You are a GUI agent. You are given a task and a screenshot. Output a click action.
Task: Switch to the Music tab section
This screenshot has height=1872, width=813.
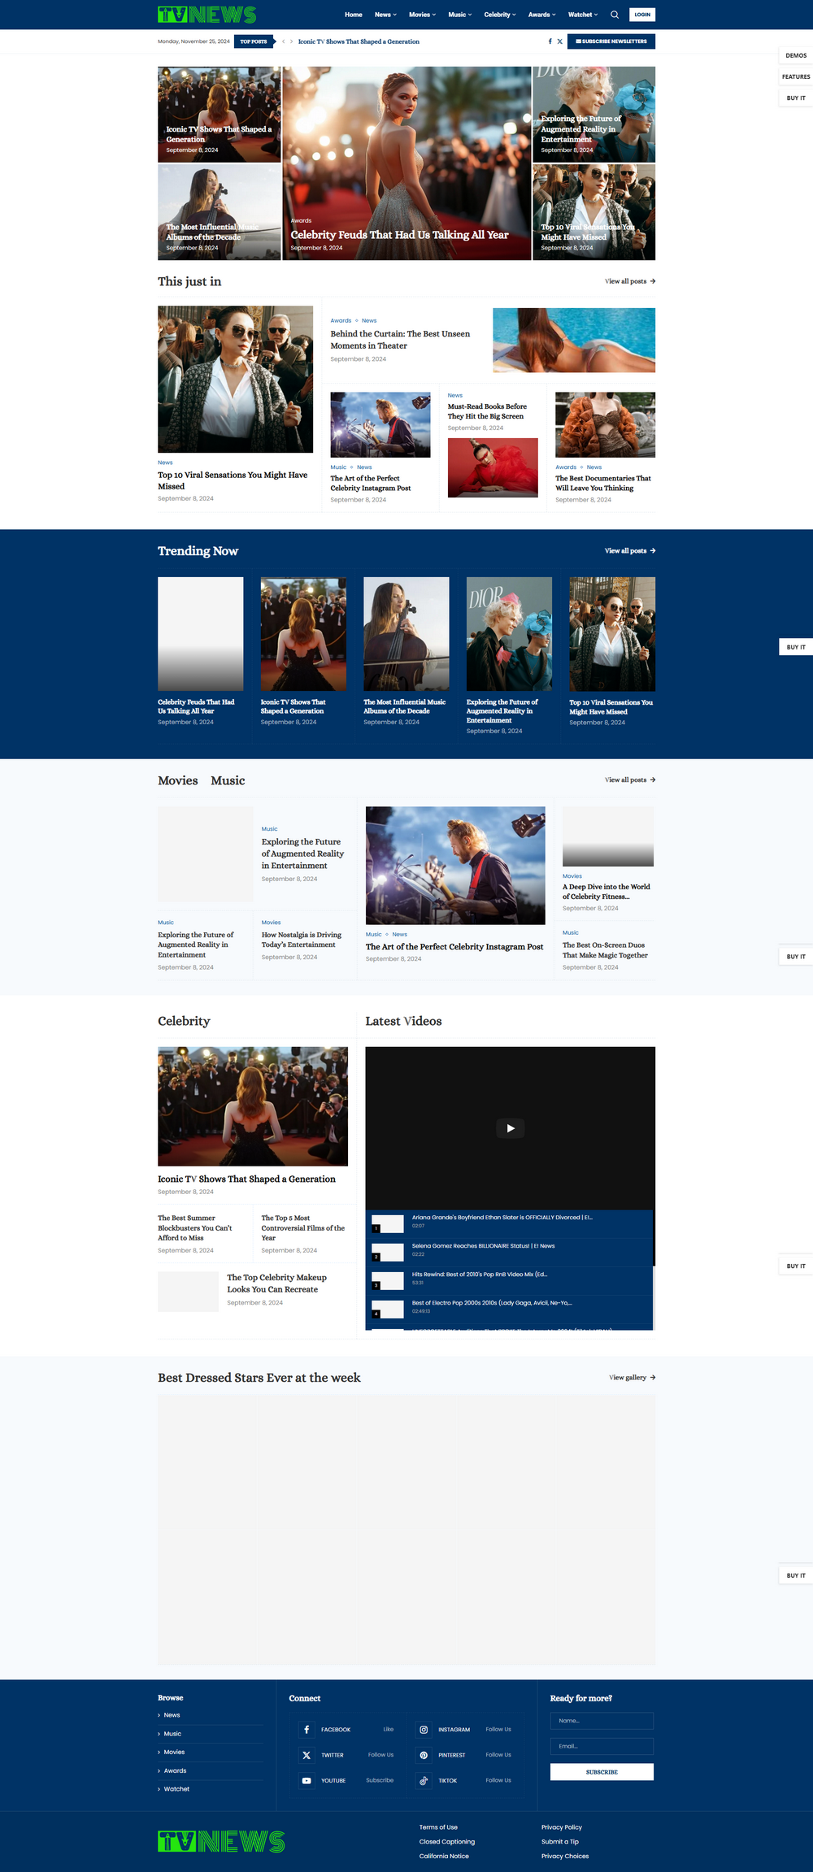pos(228,780)
